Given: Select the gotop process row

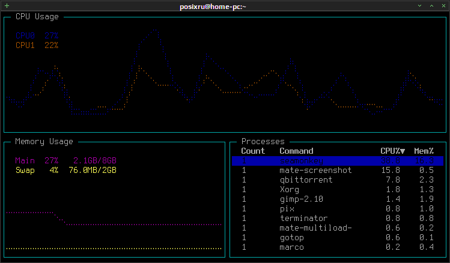Looking at the screenshot, I should [x=338, y=237].
